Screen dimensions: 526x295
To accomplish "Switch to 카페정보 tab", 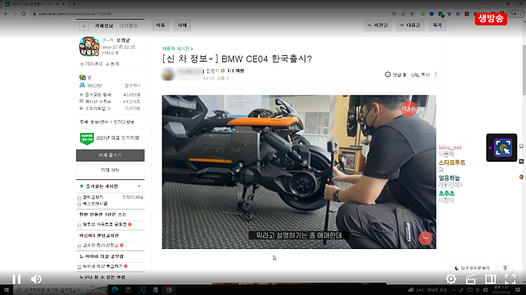I will (104, 26).
